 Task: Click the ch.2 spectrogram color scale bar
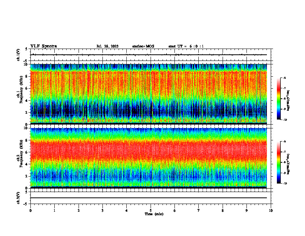tap(278, 162)
